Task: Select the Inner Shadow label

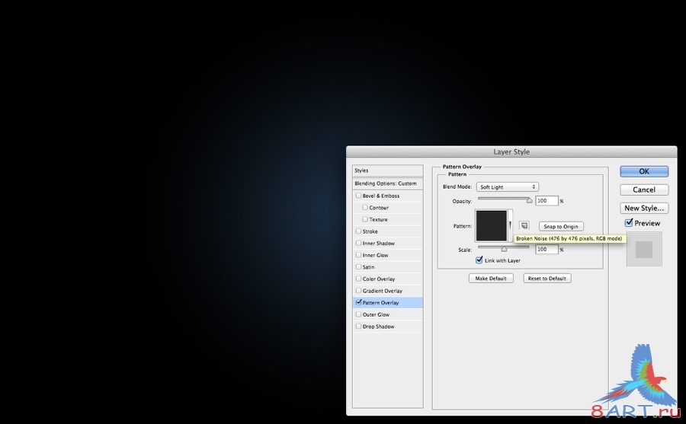Action: point(378,243)
